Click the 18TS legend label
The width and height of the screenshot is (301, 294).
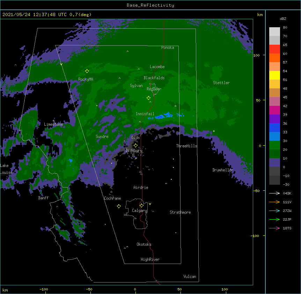click(287, 228)
